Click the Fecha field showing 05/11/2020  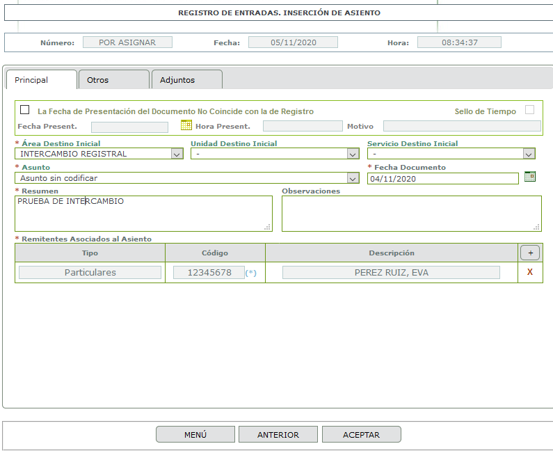[x=293, y=42]
